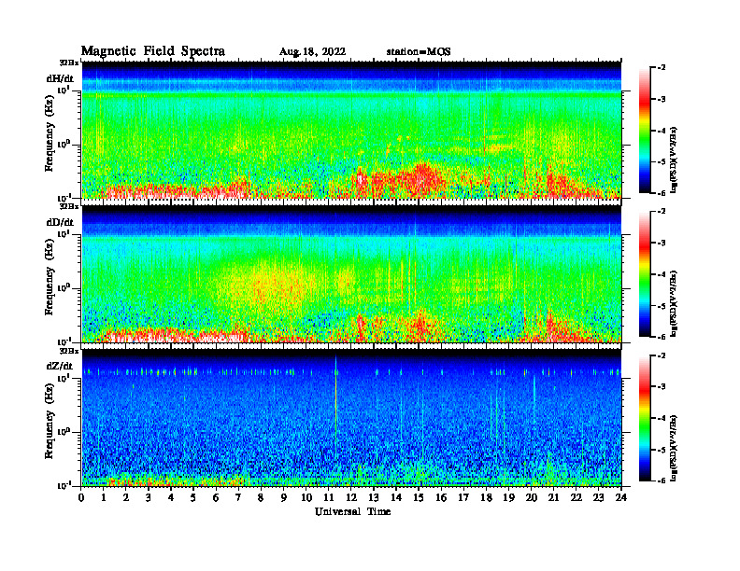740x571 pixels.
Task: Click the 10⁰ frequency tick of dZ/dt panel
Action: 64,432
